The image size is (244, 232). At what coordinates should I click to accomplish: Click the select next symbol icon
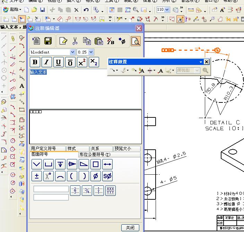(122, 41)
